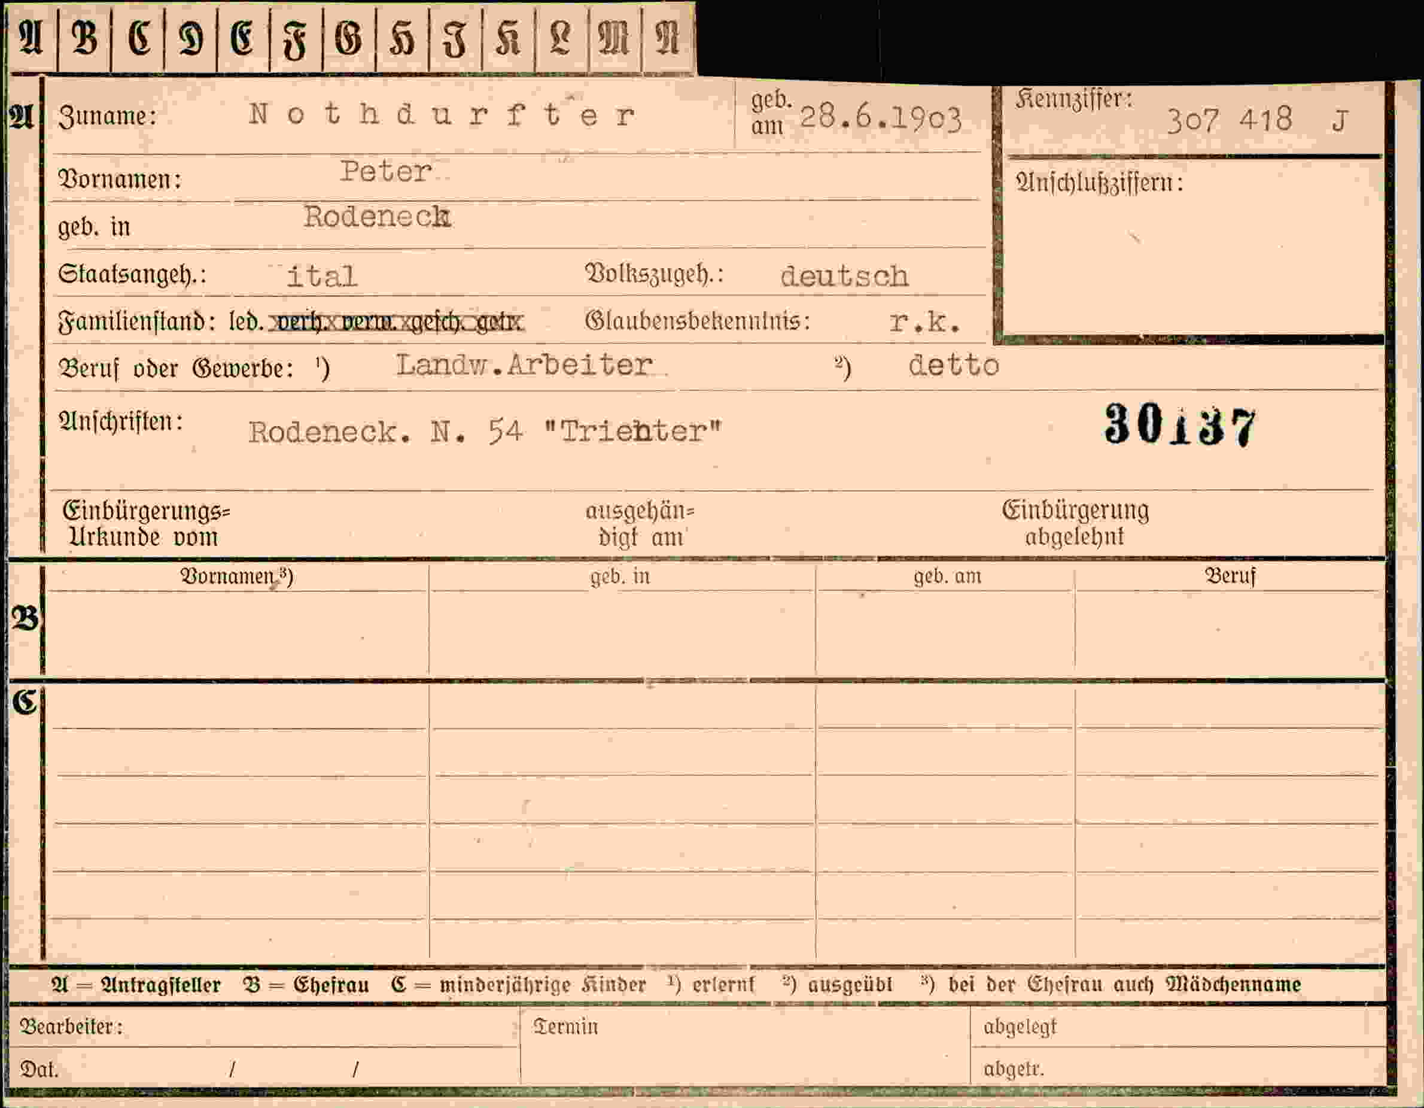Screen dimensions: 1424x1108
Task: Click the "Glaubensbekenntnis:" label
Action: tap(697, 321)
